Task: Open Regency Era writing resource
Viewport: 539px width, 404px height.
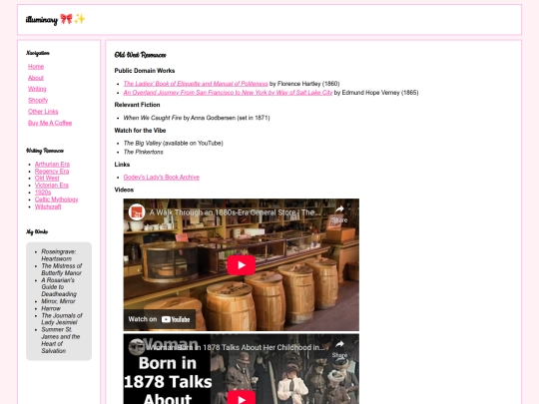Action: coord(52,172)
